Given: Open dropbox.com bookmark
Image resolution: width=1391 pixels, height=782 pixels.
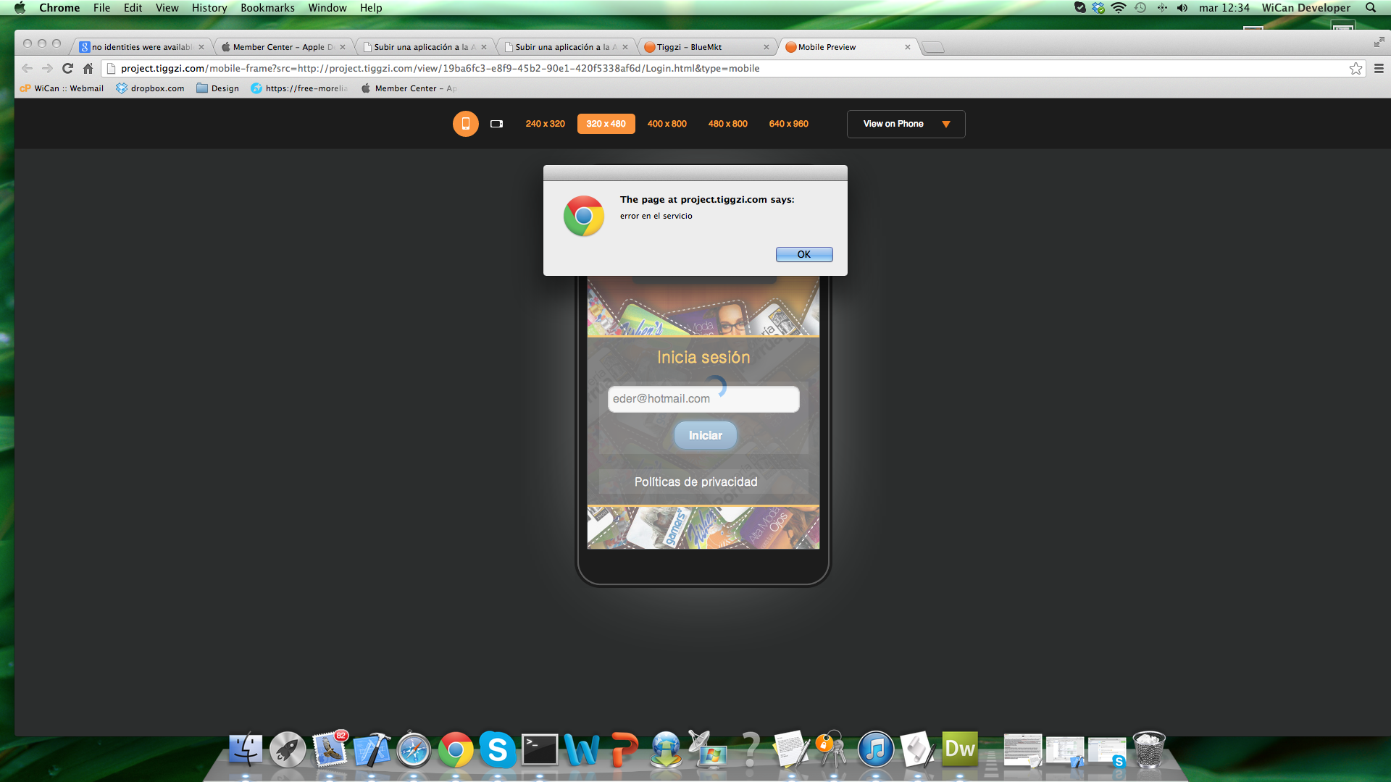Looking at the screenshot, I should point(150,88).
